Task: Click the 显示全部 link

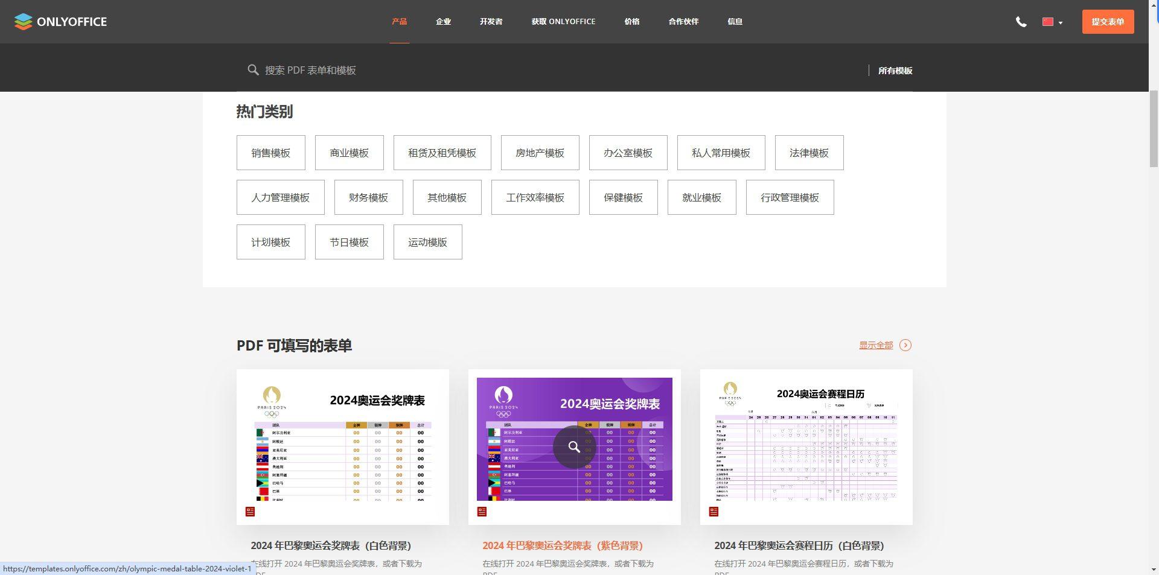Action: 876,345
